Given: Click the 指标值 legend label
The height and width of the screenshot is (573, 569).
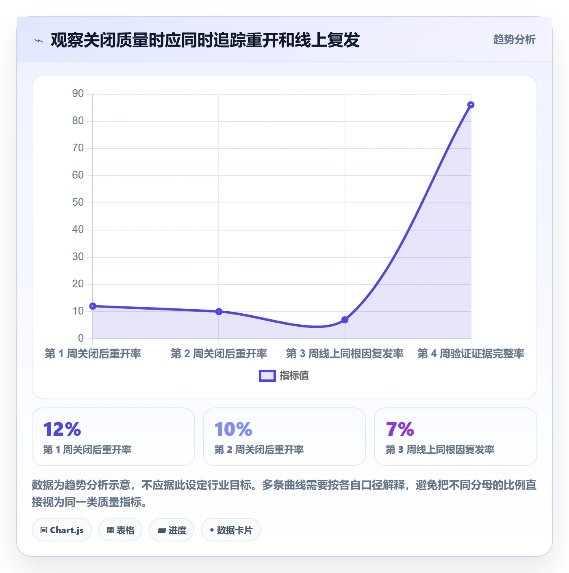Looking at the screenshot, I should [294, 376].
